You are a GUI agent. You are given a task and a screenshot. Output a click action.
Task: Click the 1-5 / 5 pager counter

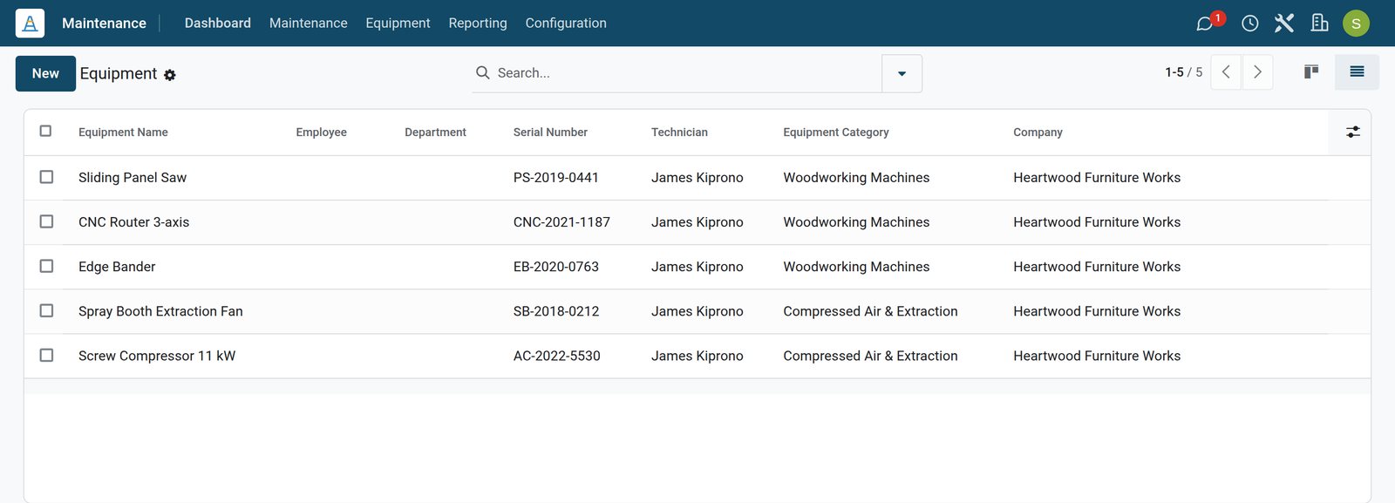tap(1183, 72)
